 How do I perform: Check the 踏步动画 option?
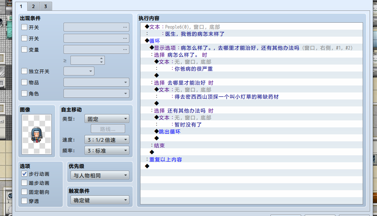point(24,183)
